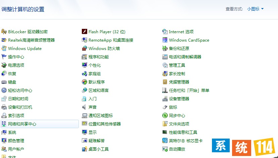Open the 凭据管理器 link
Viewport: 278px width, 158px height.
coord(179,82)
